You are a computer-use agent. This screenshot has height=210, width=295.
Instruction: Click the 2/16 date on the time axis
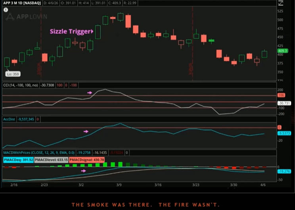coord(14,185)
